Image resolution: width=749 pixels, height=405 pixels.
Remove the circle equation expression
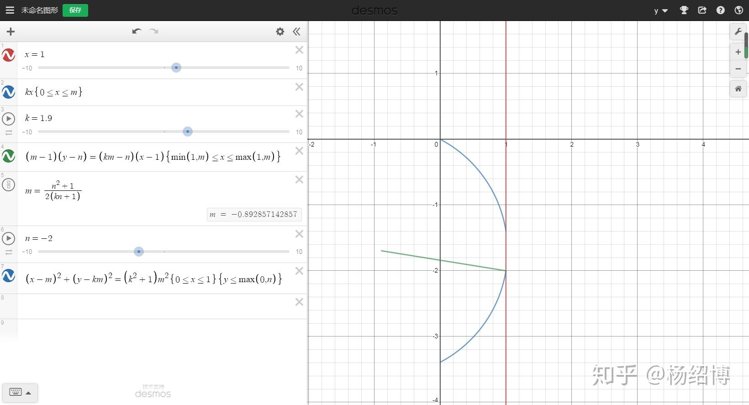tap(299, 271)
